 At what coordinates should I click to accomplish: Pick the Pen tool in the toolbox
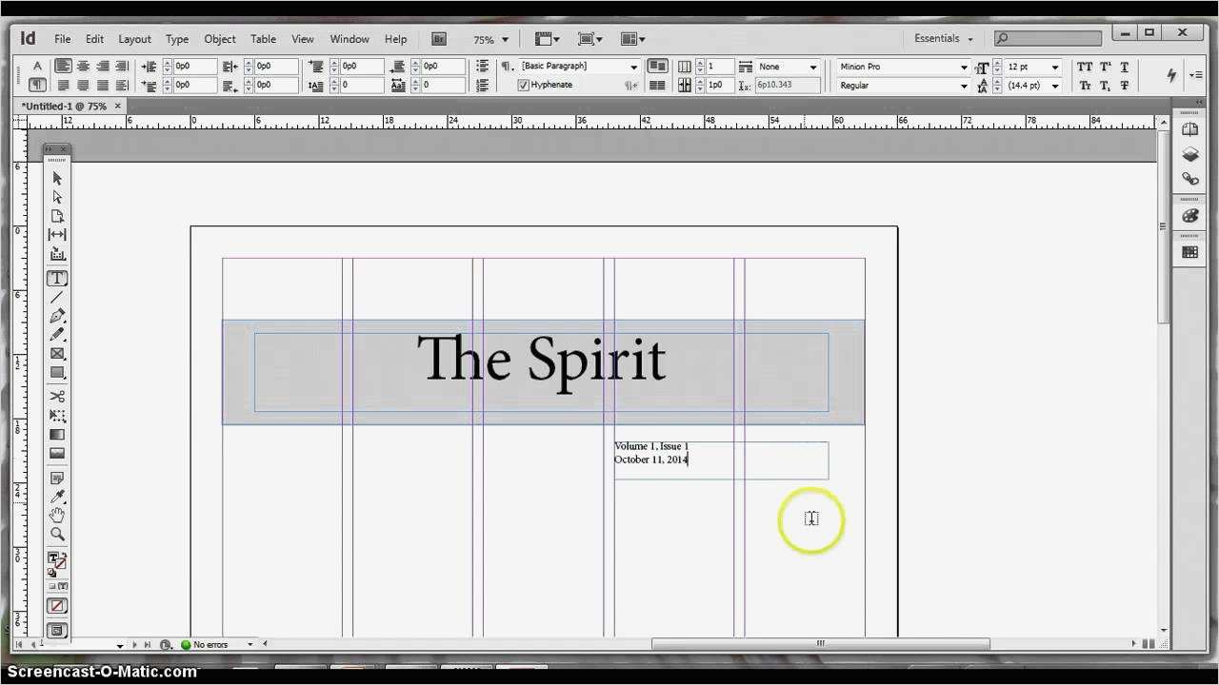pos(56,316)
